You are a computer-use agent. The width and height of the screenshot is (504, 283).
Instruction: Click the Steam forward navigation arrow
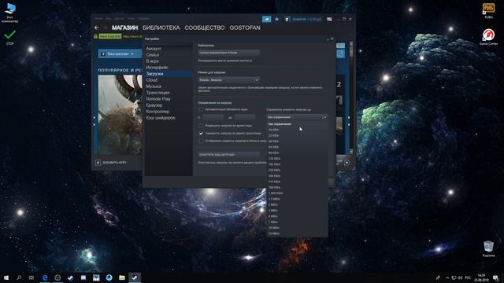click(105, 28)
